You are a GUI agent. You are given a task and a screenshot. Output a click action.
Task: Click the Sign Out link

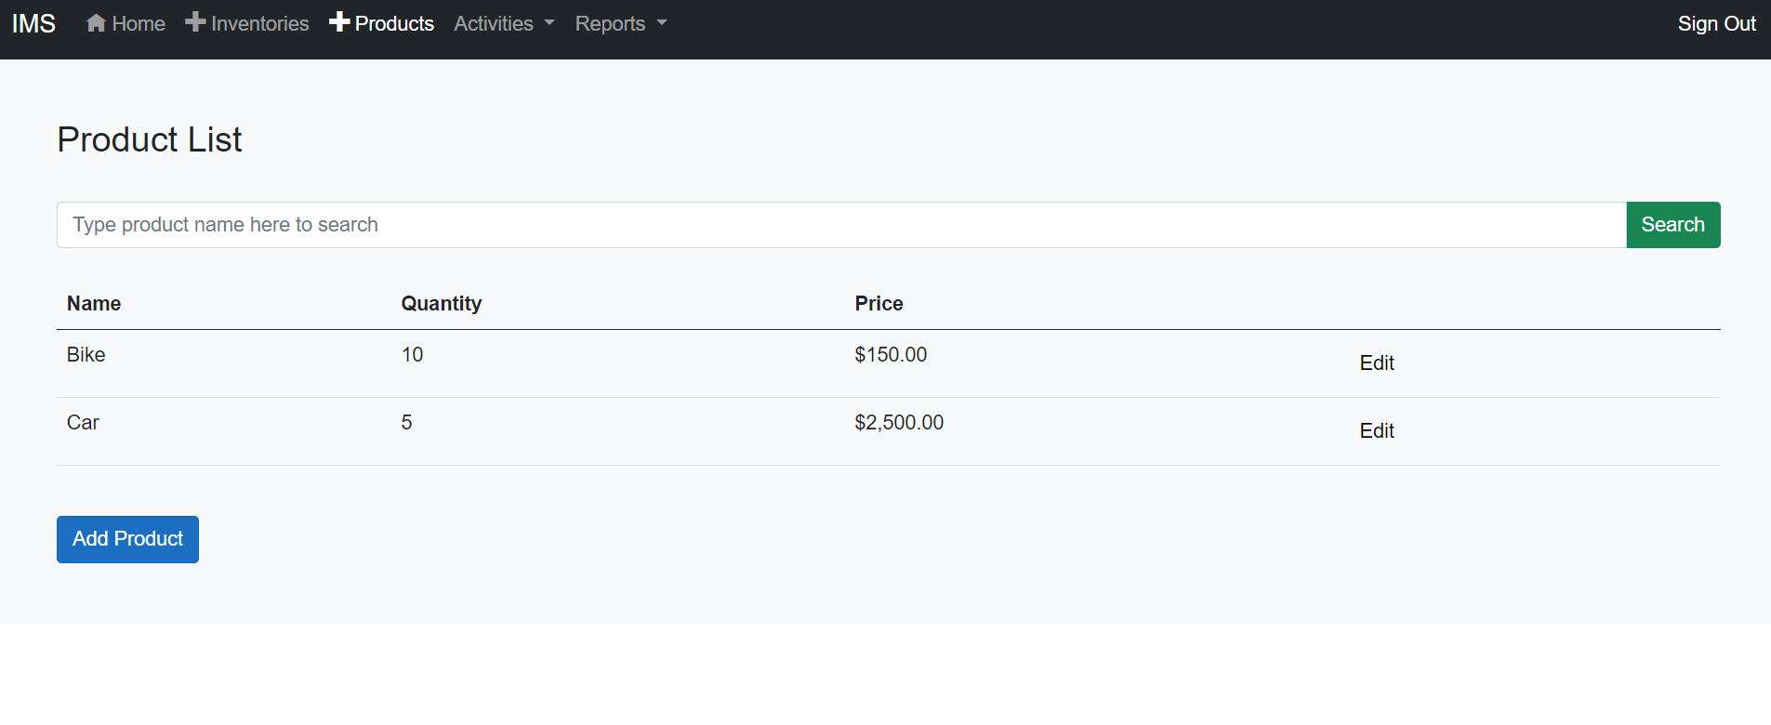(1715, 23)
